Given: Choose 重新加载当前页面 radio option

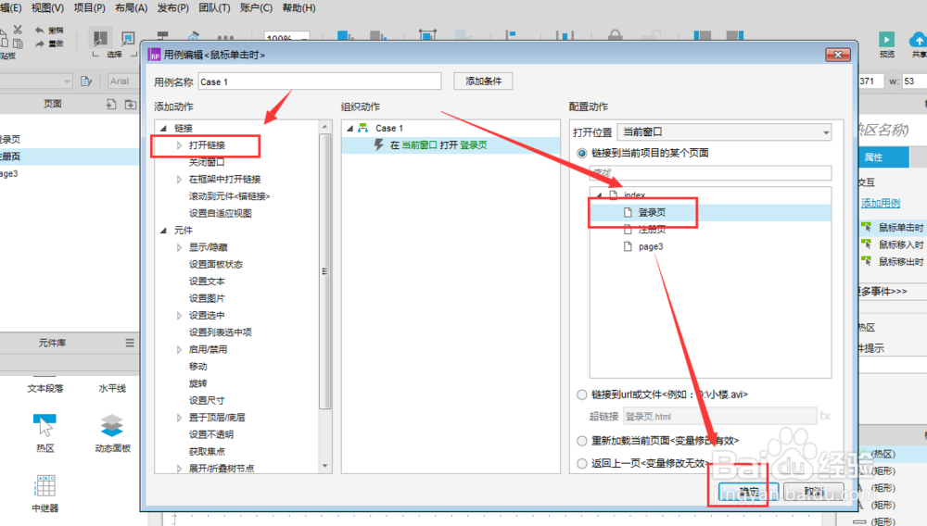Looking at the screenshot, I should 582,441.
